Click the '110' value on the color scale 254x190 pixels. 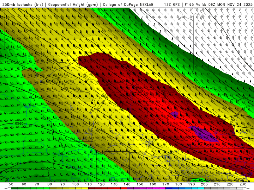coord(89,184)
